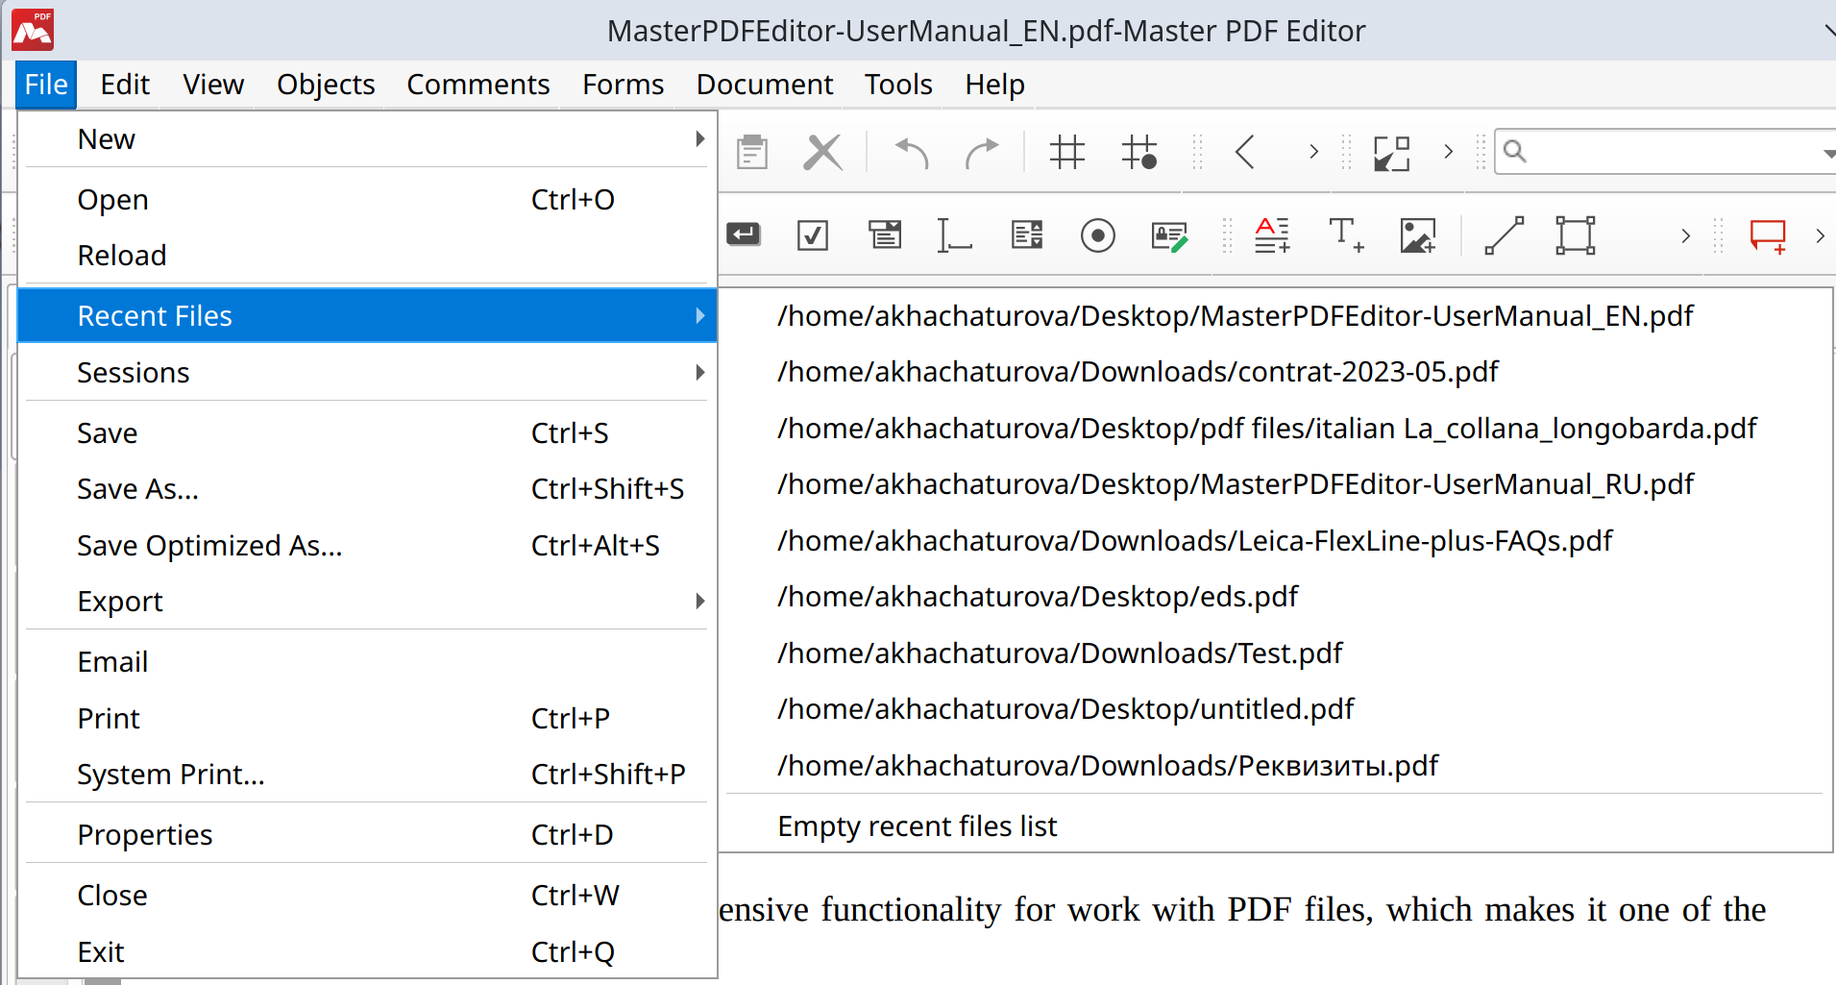Select the Line drawing tool
This screenshot has height=985, width=1836.
point(1505,235)
